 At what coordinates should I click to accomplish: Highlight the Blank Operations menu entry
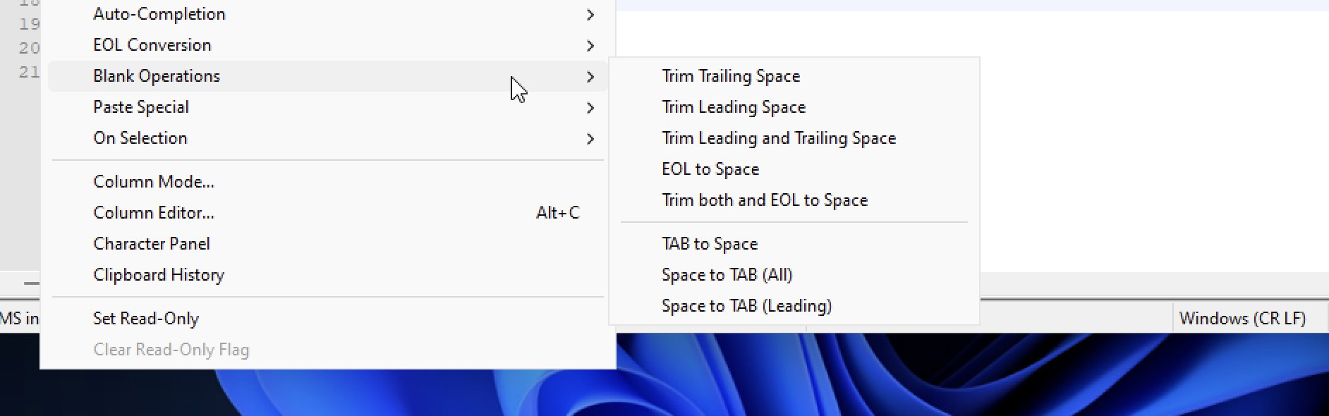pos(157,75)
